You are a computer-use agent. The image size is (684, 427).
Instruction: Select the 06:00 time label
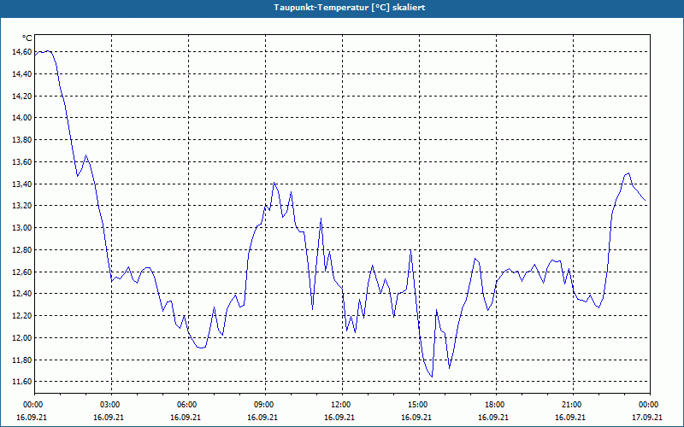coord(188,405)
